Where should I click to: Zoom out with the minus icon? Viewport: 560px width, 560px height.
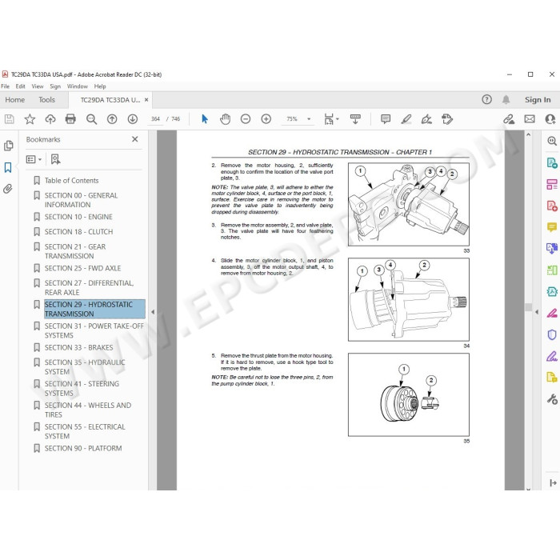[246, 119]
